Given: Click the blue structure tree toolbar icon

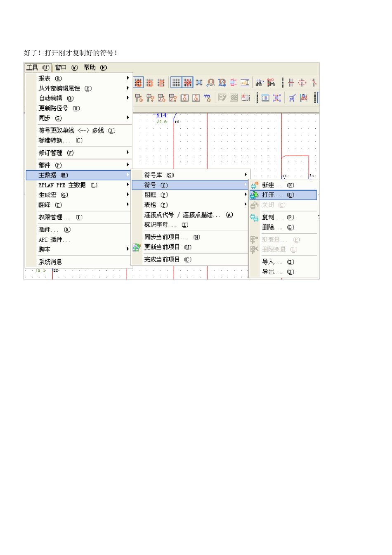Looking at the screenshot, I should [277, 98].
